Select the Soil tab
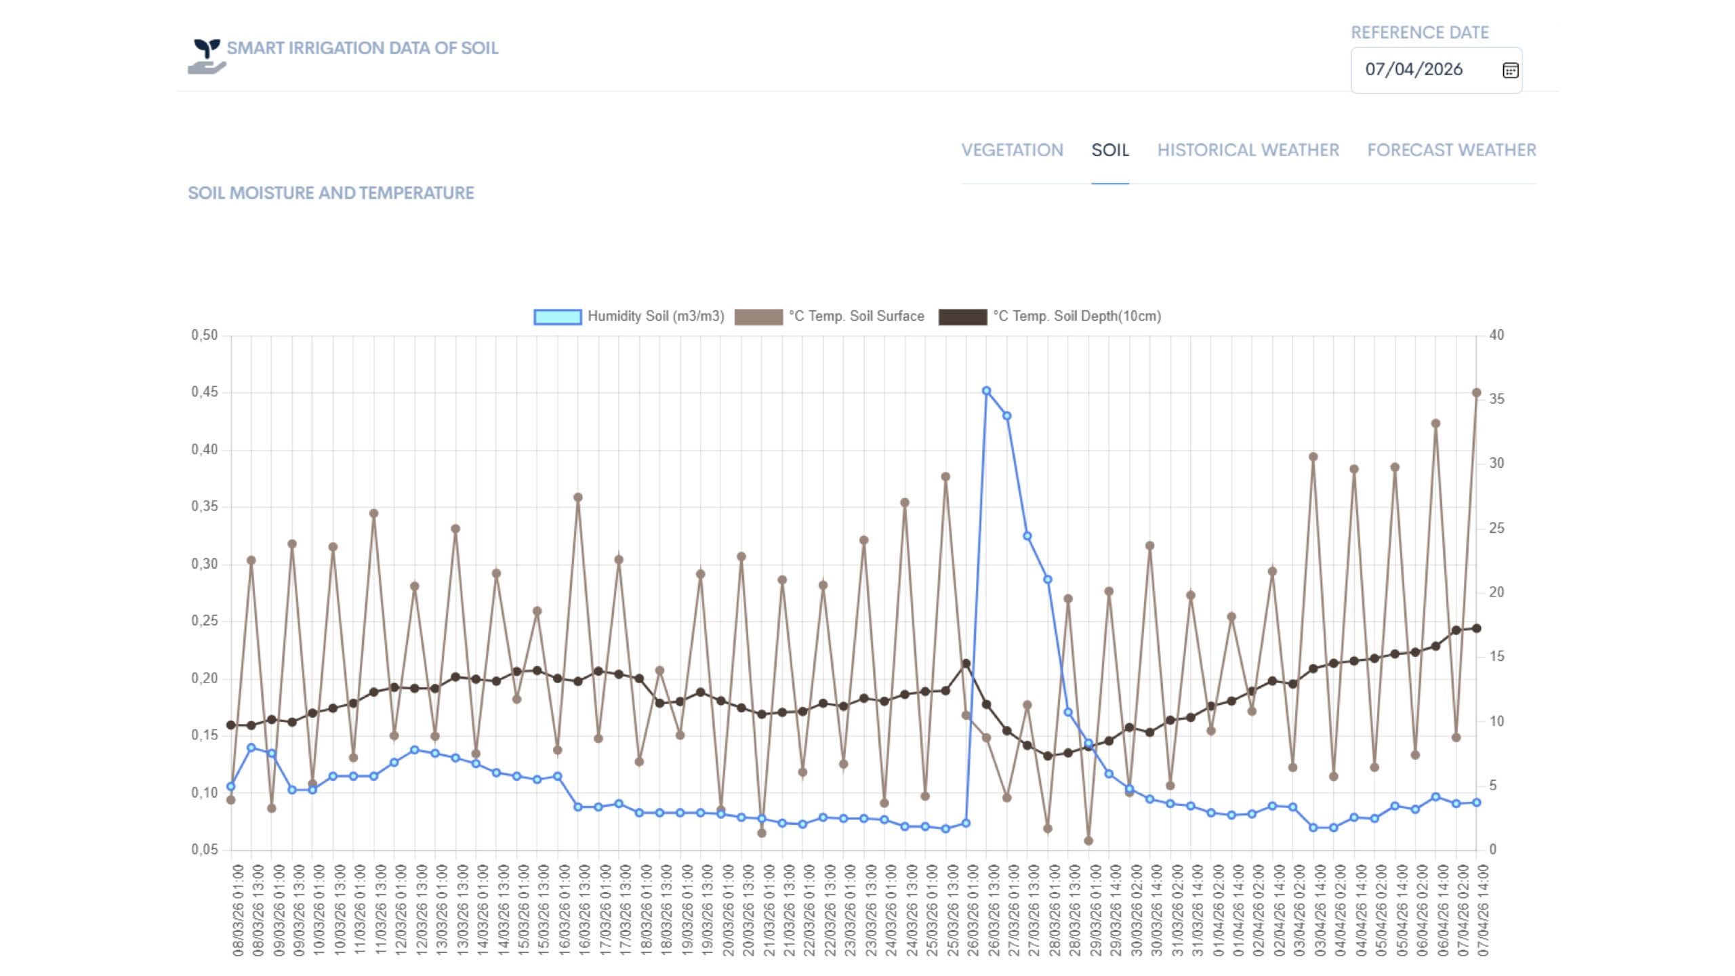Image resolution: width=1735 pixels, height=976 pixels. point(1109,150)
